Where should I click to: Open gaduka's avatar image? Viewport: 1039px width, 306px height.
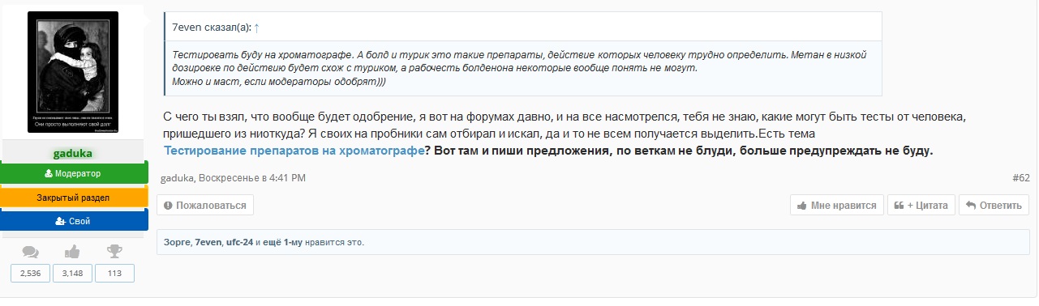point(73,73)
